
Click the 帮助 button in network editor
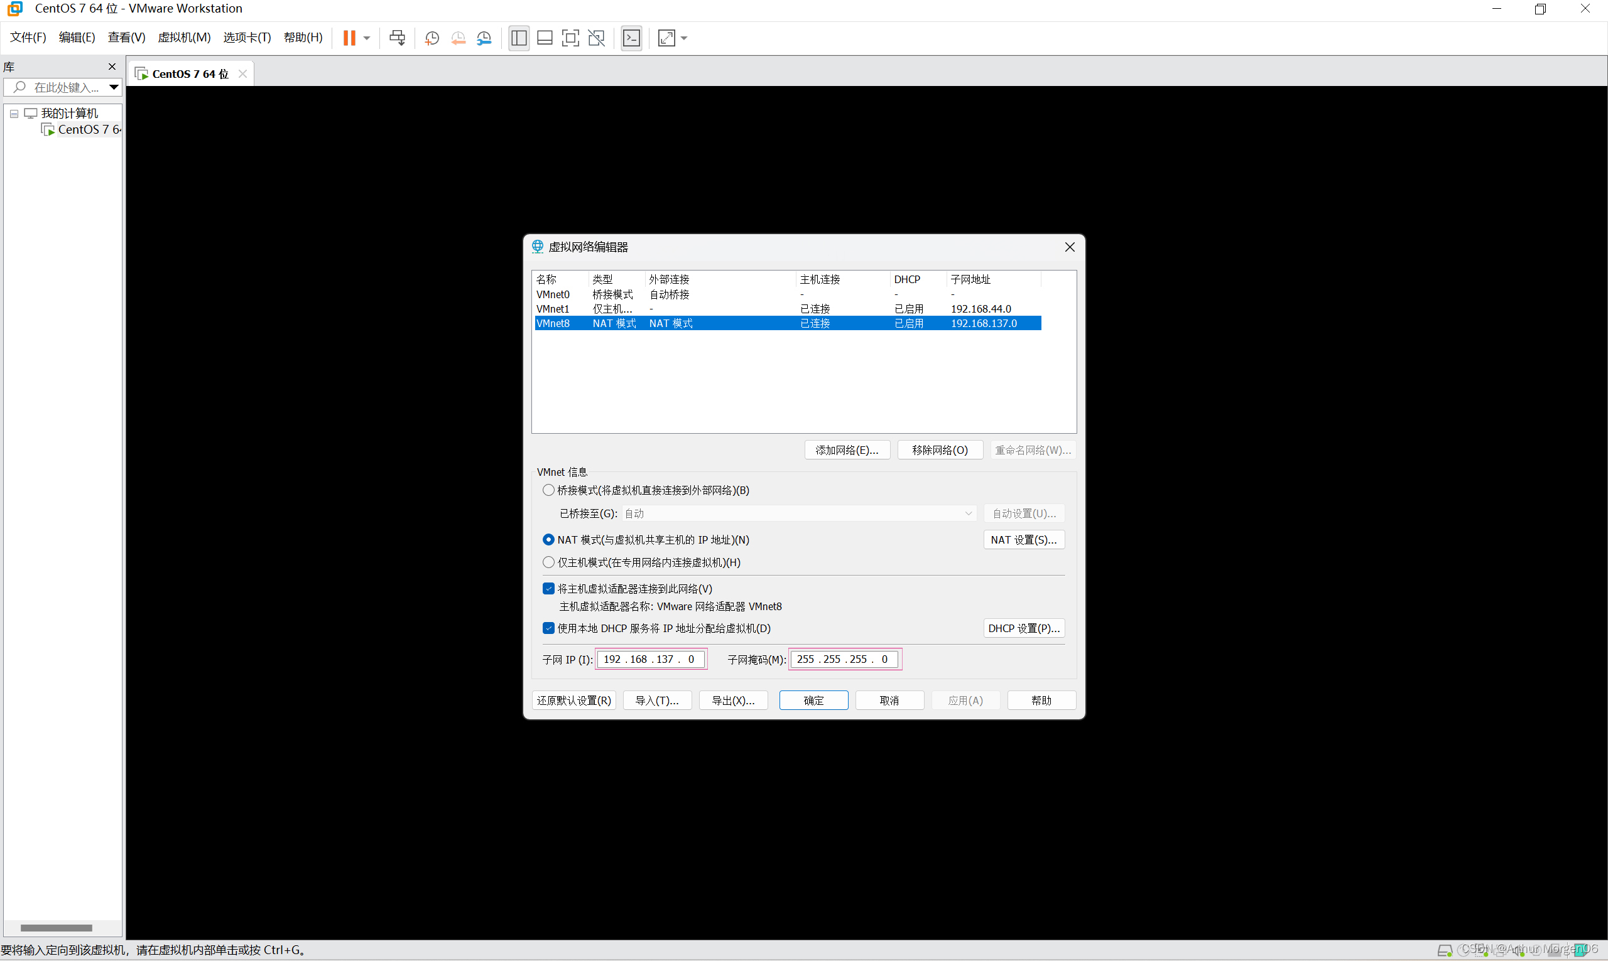[x=1042, y=700]
